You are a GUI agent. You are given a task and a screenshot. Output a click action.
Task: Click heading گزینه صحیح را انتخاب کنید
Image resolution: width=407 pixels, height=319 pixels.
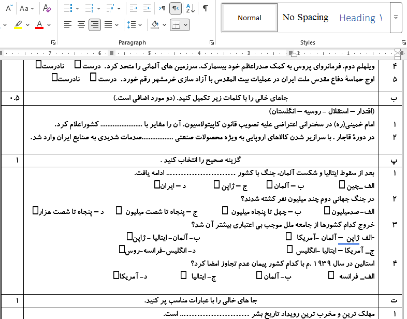[x=200, y=160]
